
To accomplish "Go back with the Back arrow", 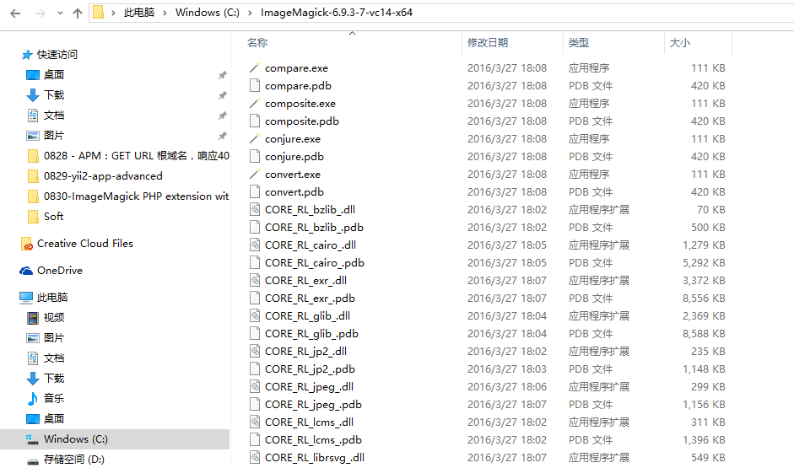I will tap(16, 13).
